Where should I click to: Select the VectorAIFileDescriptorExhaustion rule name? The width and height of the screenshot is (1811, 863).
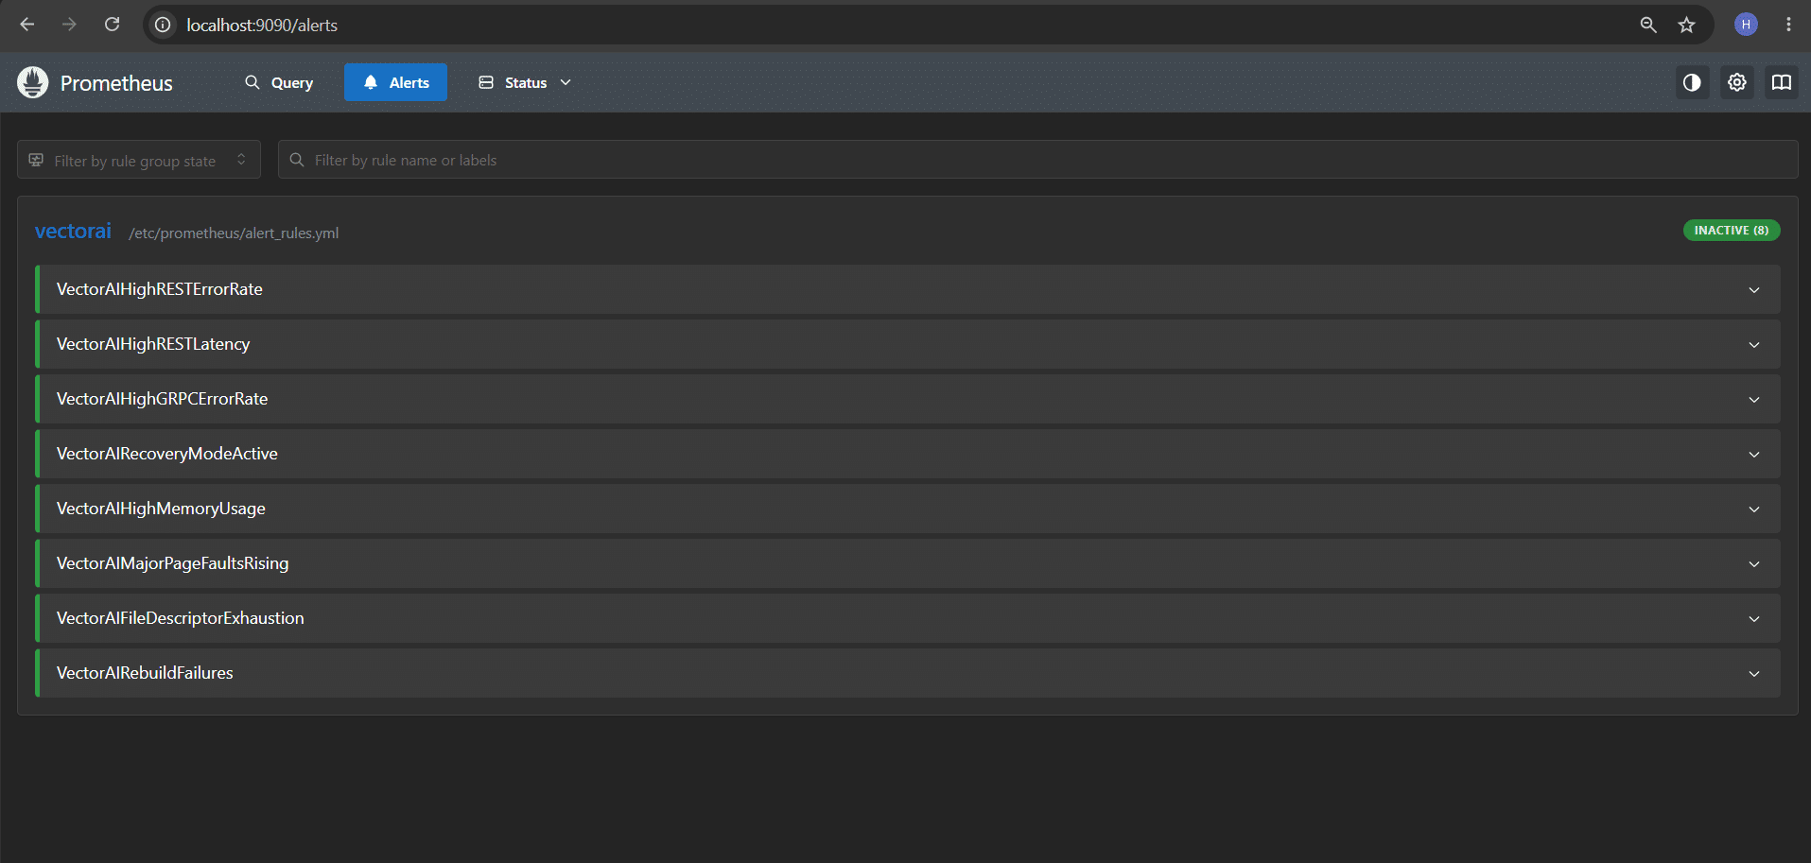181,618
